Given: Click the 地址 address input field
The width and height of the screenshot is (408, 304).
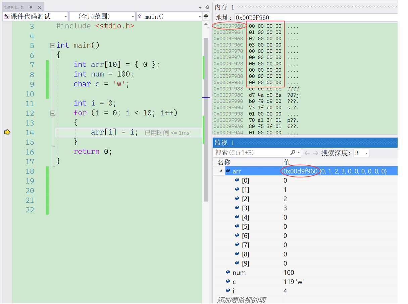Looking at the screenshot, I should [315, 18].
